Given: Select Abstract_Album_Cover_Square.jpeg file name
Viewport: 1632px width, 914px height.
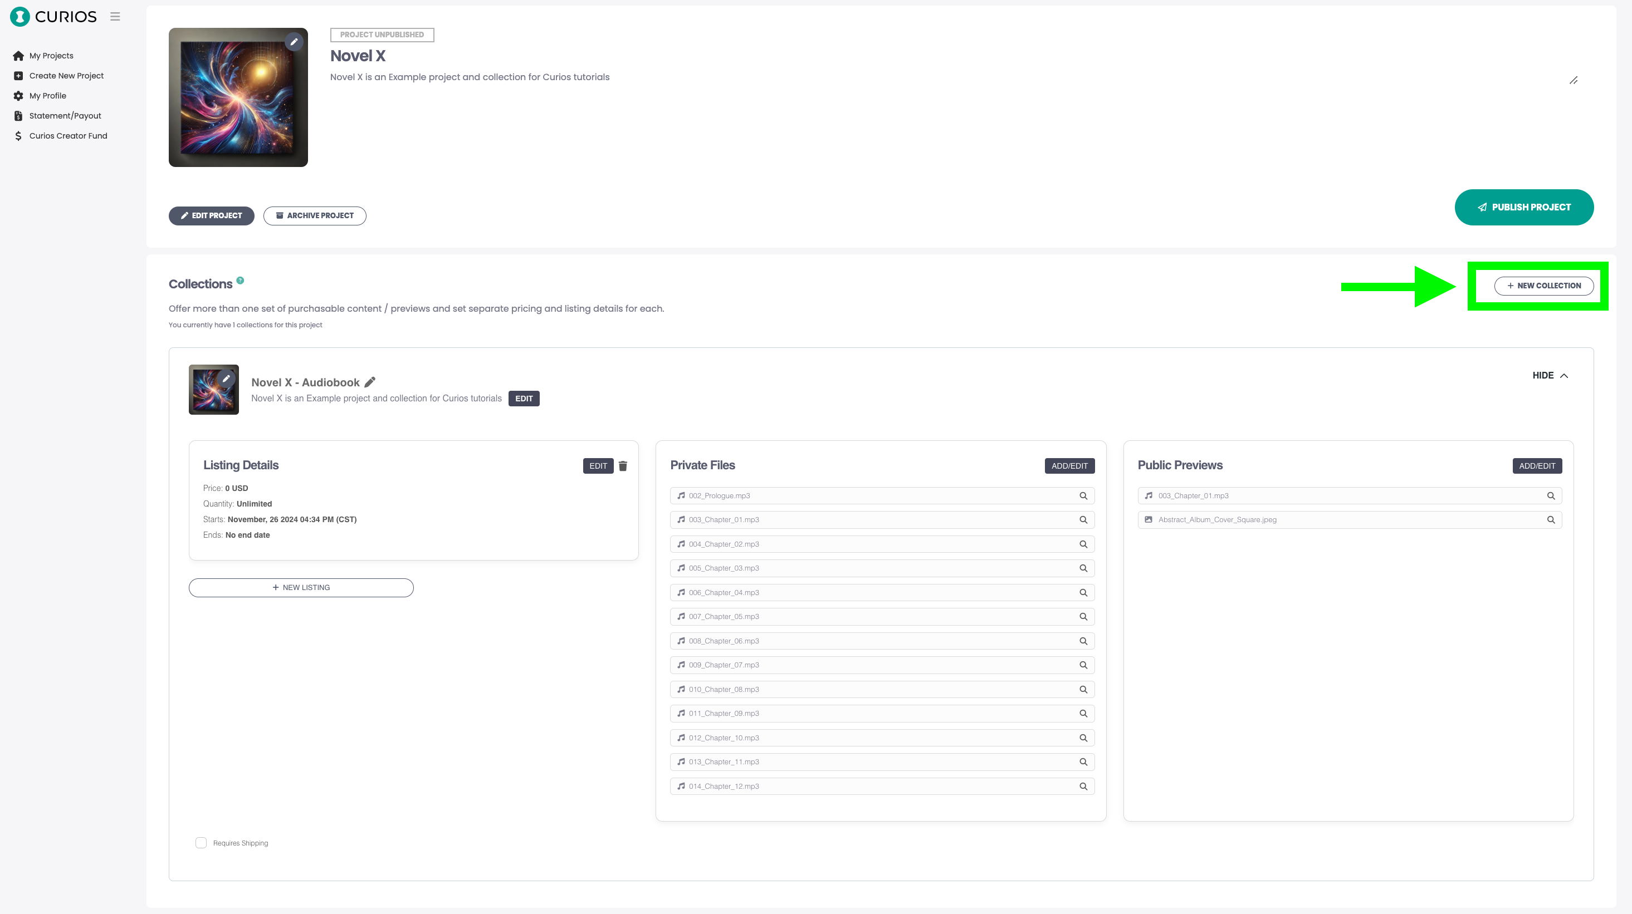Looking at the screenshot, I should pos(1217,520).
